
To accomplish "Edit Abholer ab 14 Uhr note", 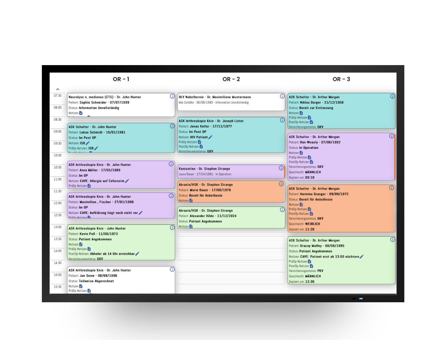I will [137, 254].
